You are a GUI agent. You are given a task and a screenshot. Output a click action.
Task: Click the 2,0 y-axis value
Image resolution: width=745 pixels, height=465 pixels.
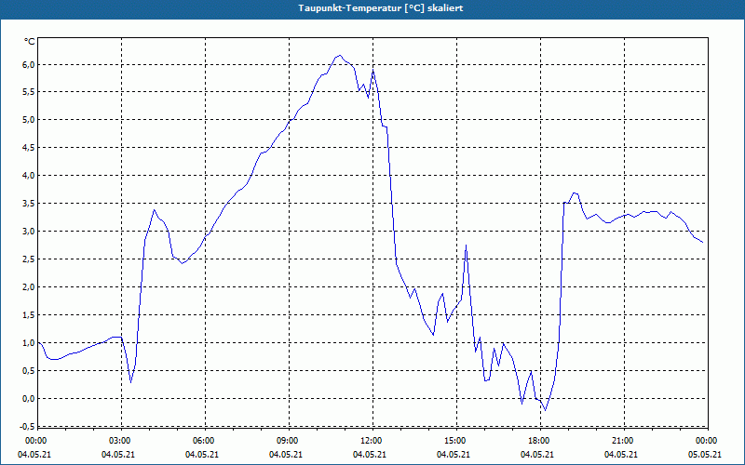[x=29, y=287]
